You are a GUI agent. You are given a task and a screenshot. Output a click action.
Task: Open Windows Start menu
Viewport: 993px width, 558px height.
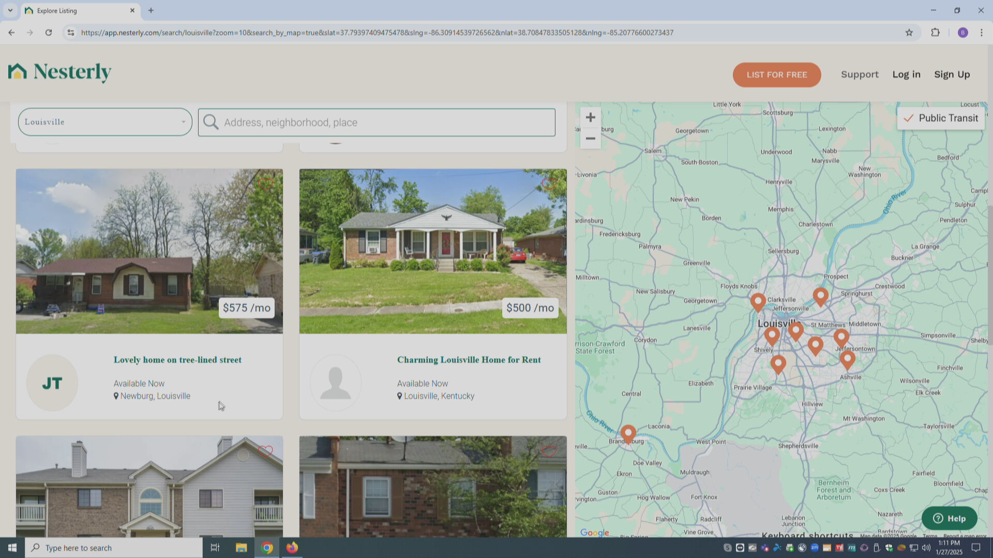[12, 548]
